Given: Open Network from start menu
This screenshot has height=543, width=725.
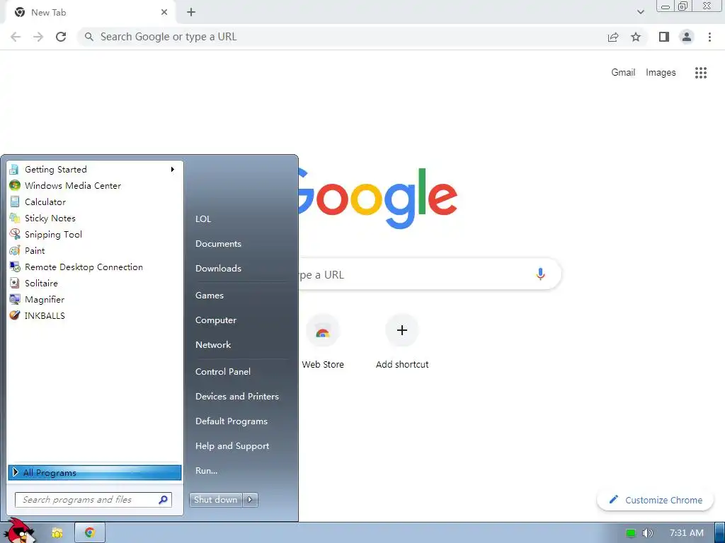Looking at the screenshot, I should tap(213, 345).
